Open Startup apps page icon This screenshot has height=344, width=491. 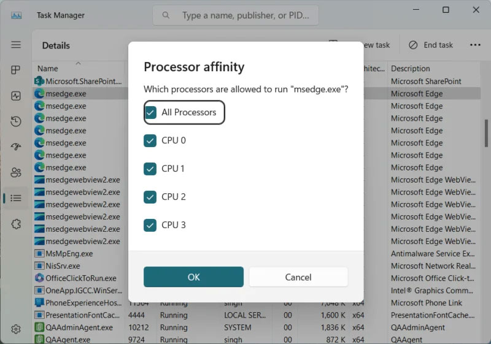point(16,147)
